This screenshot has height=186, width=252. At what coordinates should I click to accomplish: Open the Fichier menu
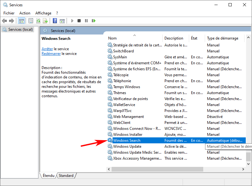tap(9, 13)
